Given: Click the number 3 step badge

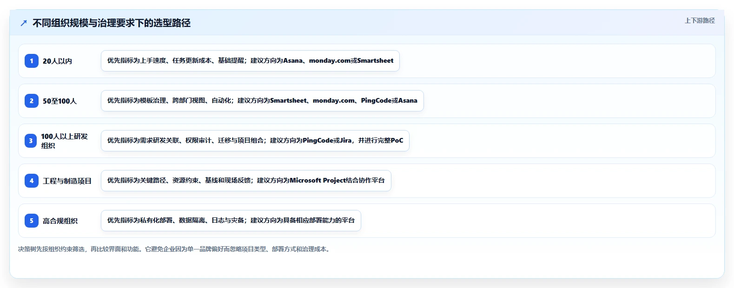Looking at the screenshot, I should 31,141.
